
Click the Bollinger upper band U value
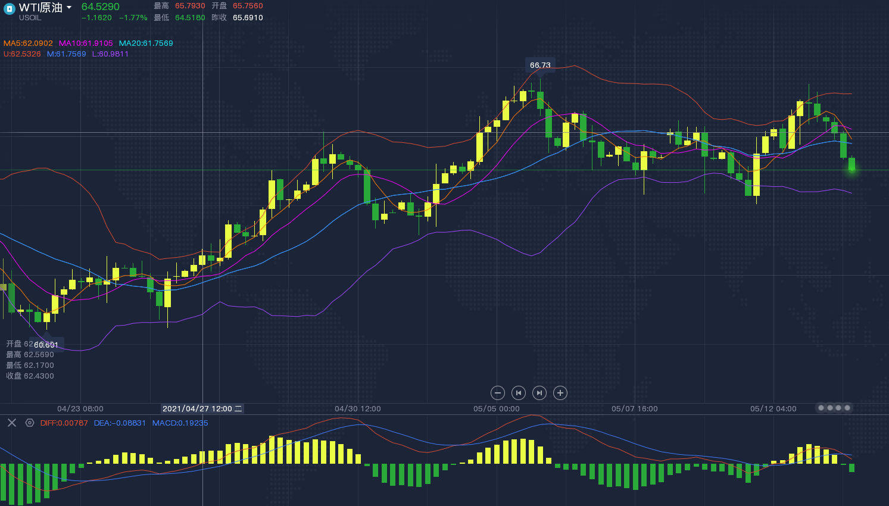(22, 54)
